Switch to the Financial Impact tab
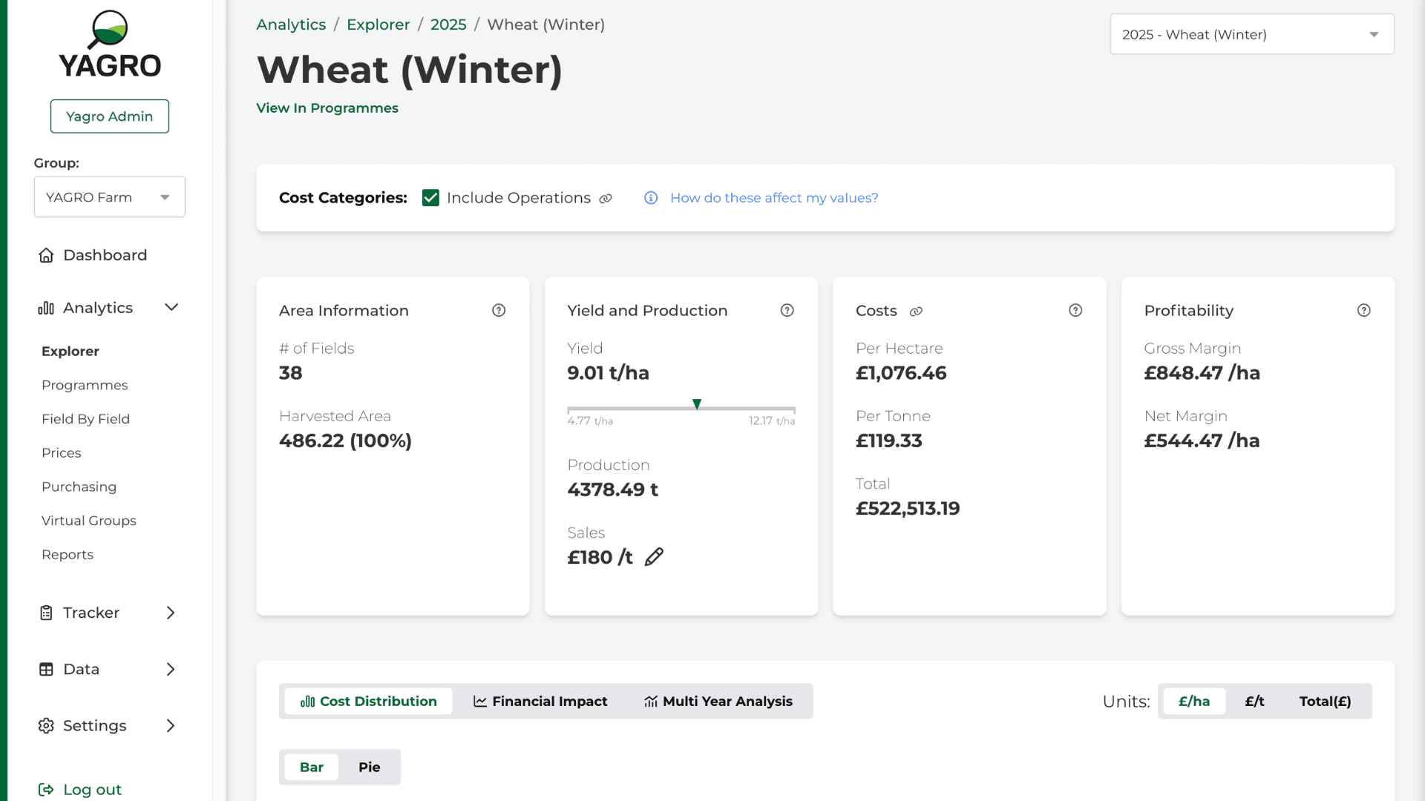1425x801 pixels. point(540,701)
